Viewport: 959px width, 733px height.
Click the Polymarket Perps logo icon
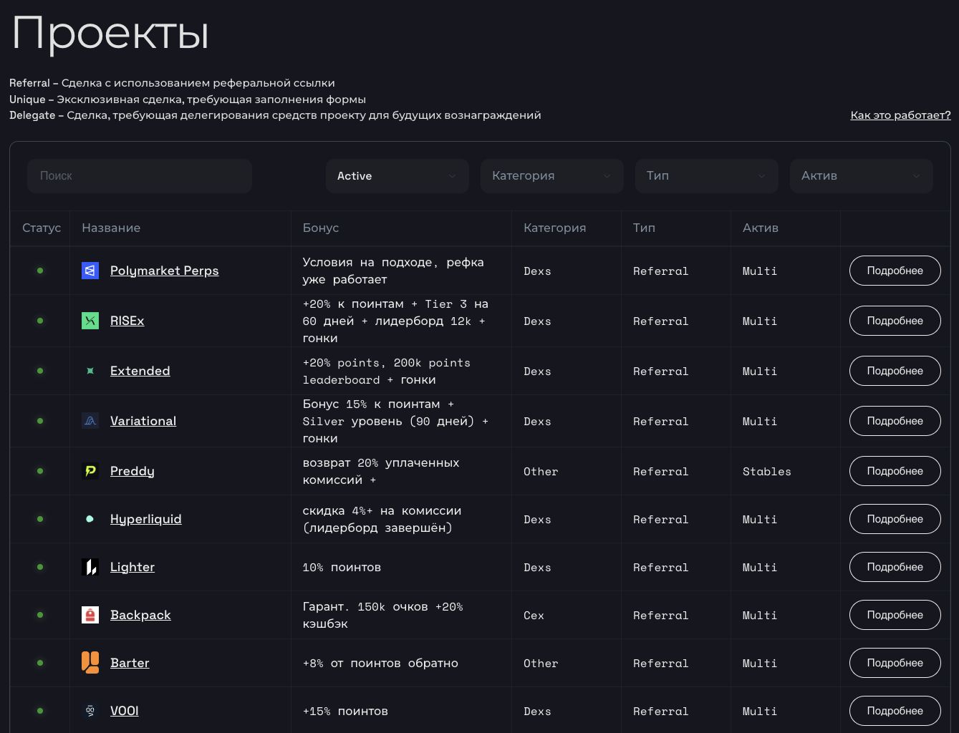coord(90,271)
